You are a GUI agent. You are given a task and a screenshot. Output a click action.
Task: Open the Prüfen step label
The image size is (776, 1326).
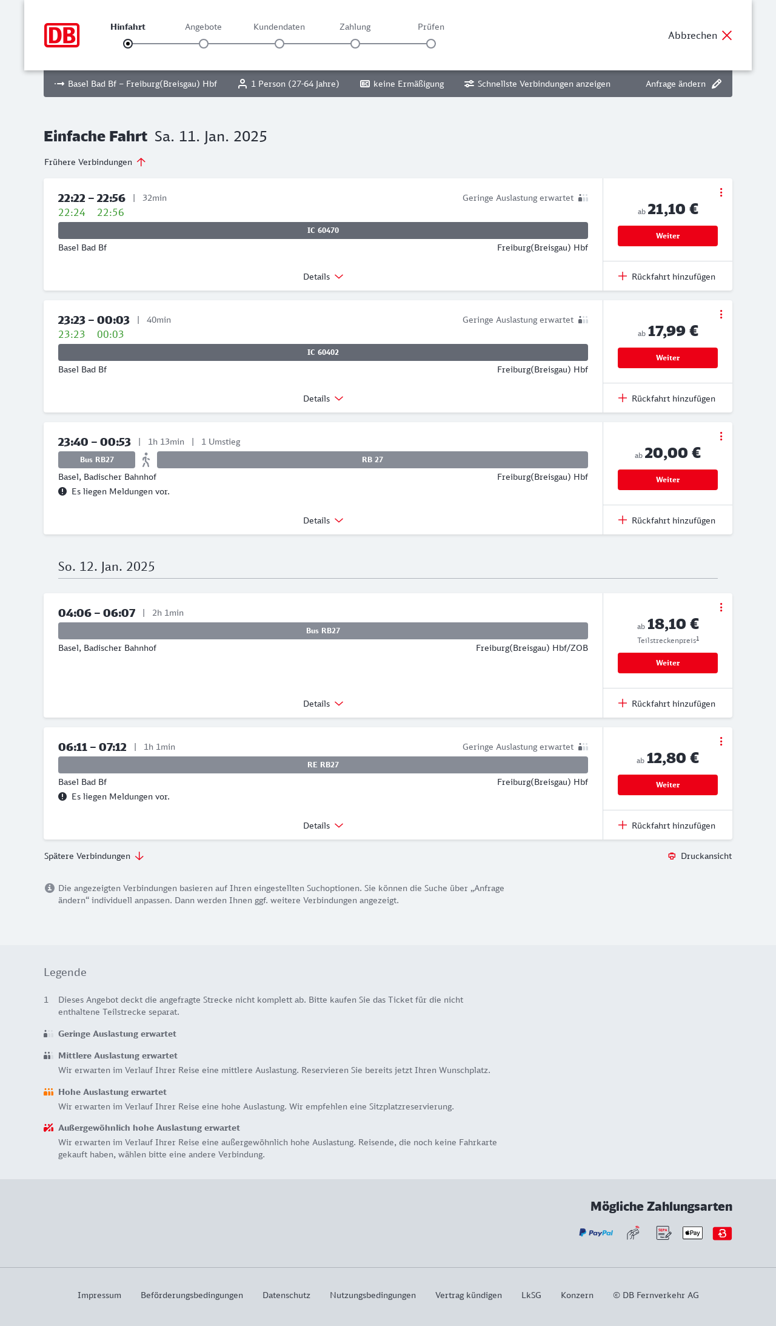coord(431,27)
